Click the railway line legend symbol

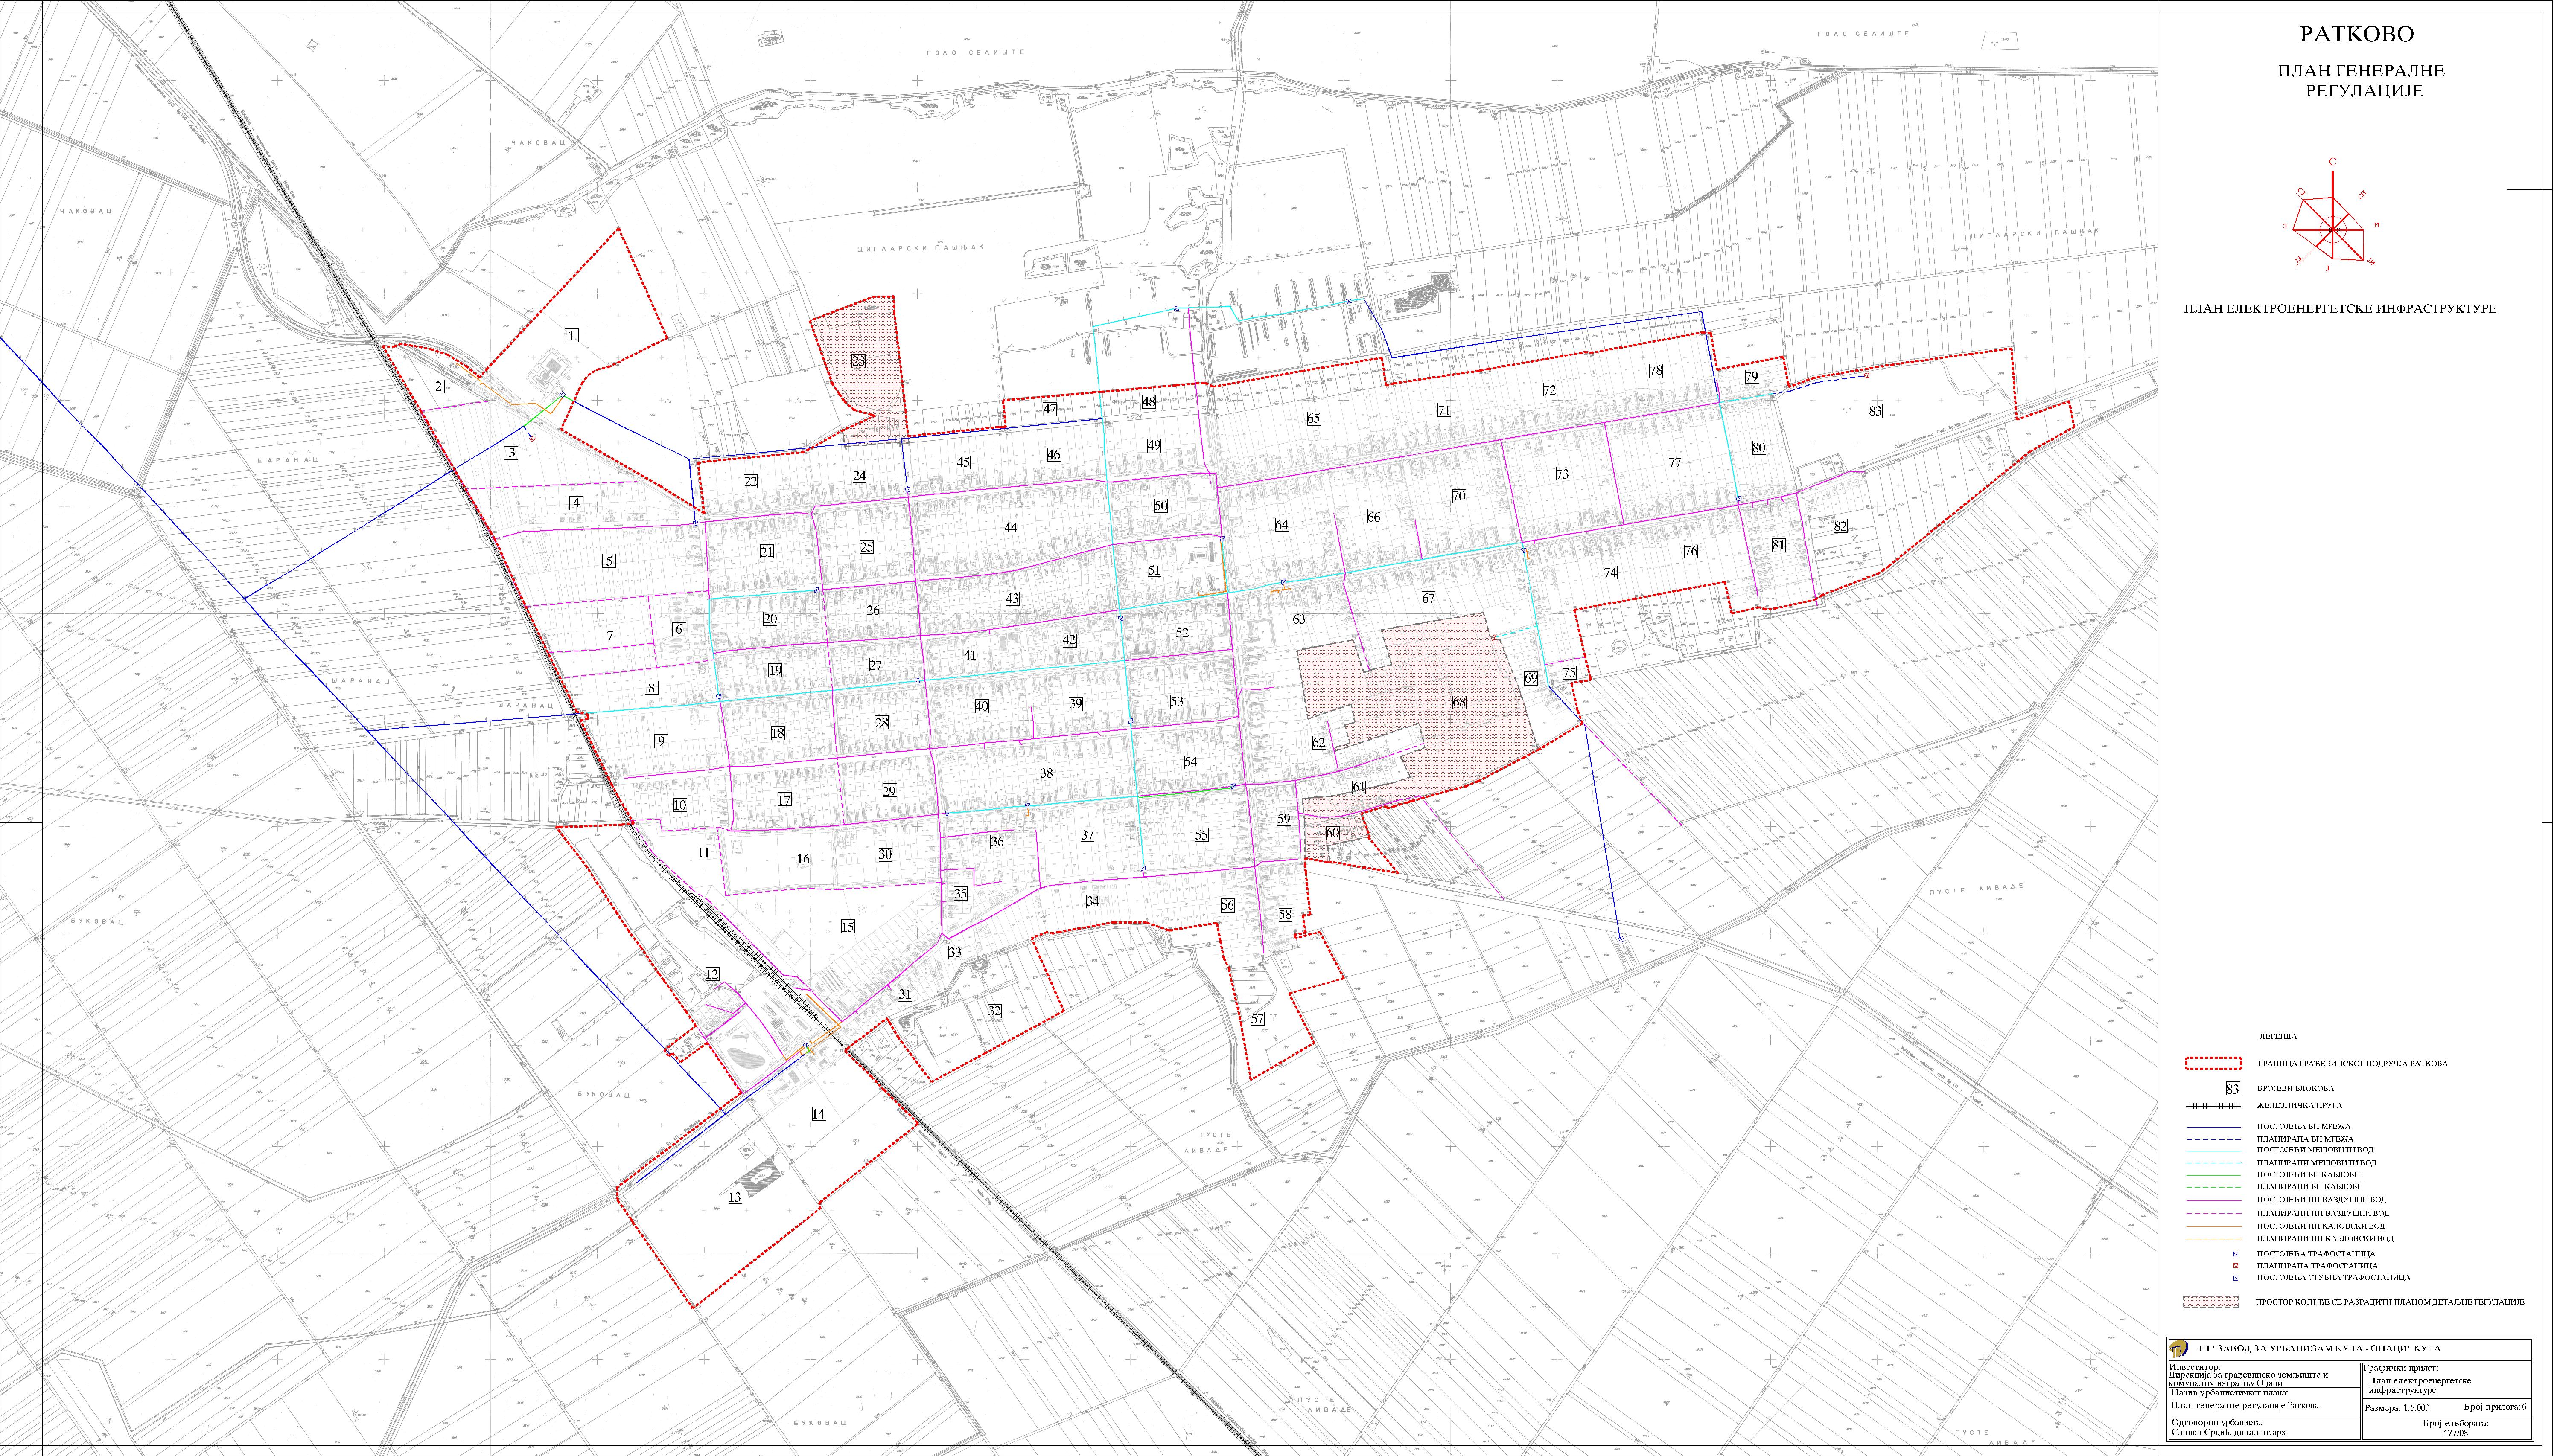(x=2214, y=1106)
